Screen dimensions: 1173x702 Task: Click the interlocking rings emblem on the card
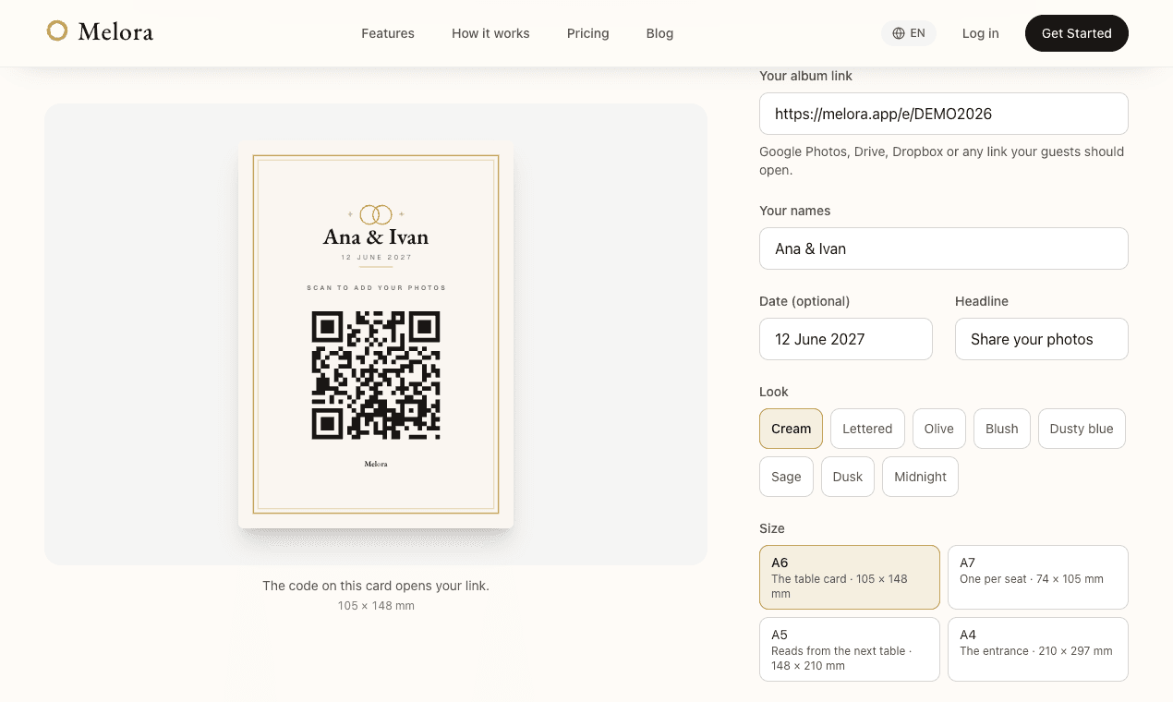coord(376,214)
